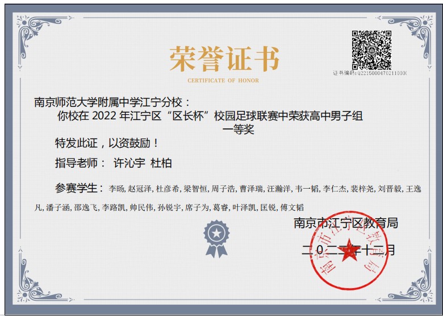This screenshot has height=316, width=443.
Task: Click the student name 孙锐宇
Action: [x=169, y=208]
